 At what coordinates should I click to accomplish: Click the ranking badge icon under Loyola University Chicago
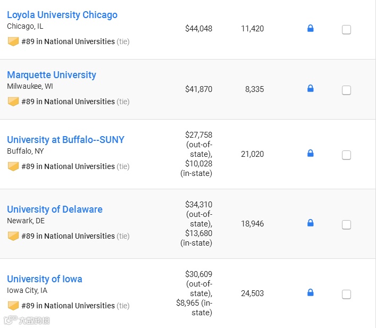13,41
